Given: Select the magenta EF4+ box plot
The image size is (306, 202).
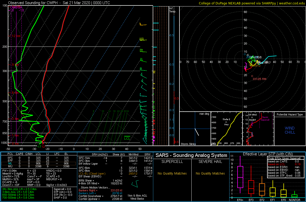Looking at the screenshot, I should coord(240,175).
